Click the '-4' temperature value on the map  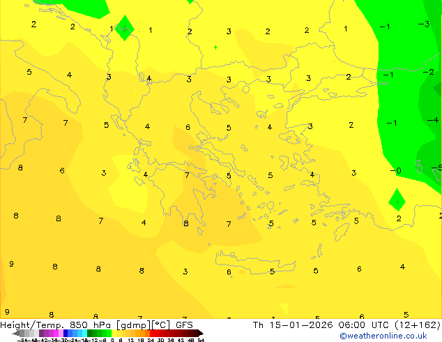tap(433, 121)
